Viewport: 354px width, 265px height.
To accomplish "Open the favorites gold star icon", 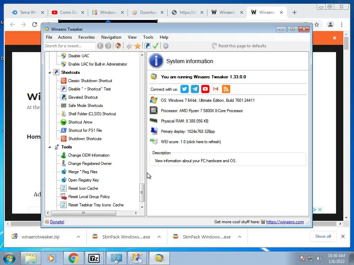I will 138,46.
